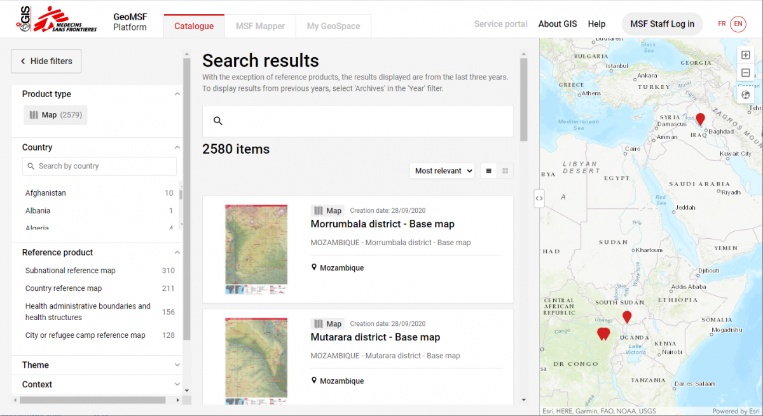This screenshot has width=763, height=416.
Task: Open the My GeoSpace tab
Action: 333,26
